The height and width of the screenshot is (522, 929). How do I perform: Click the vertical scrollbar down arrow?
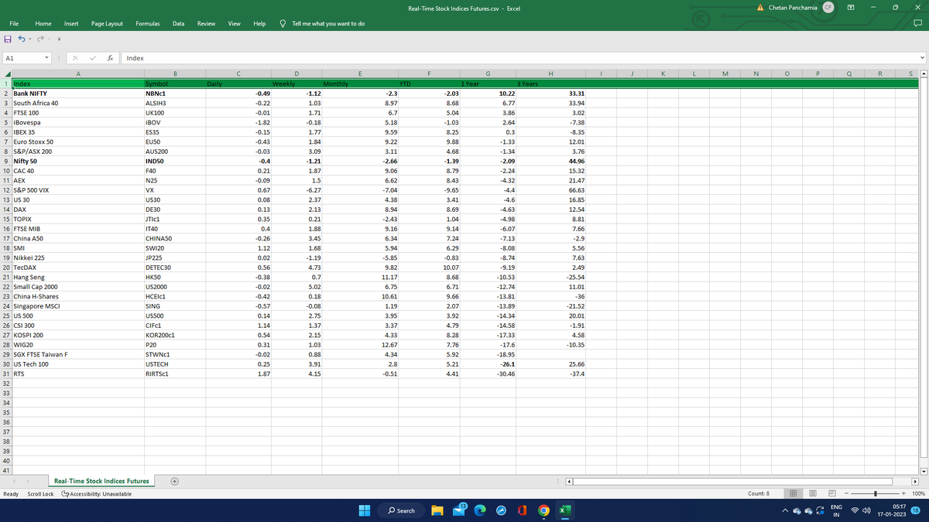(x=924, y=470)
